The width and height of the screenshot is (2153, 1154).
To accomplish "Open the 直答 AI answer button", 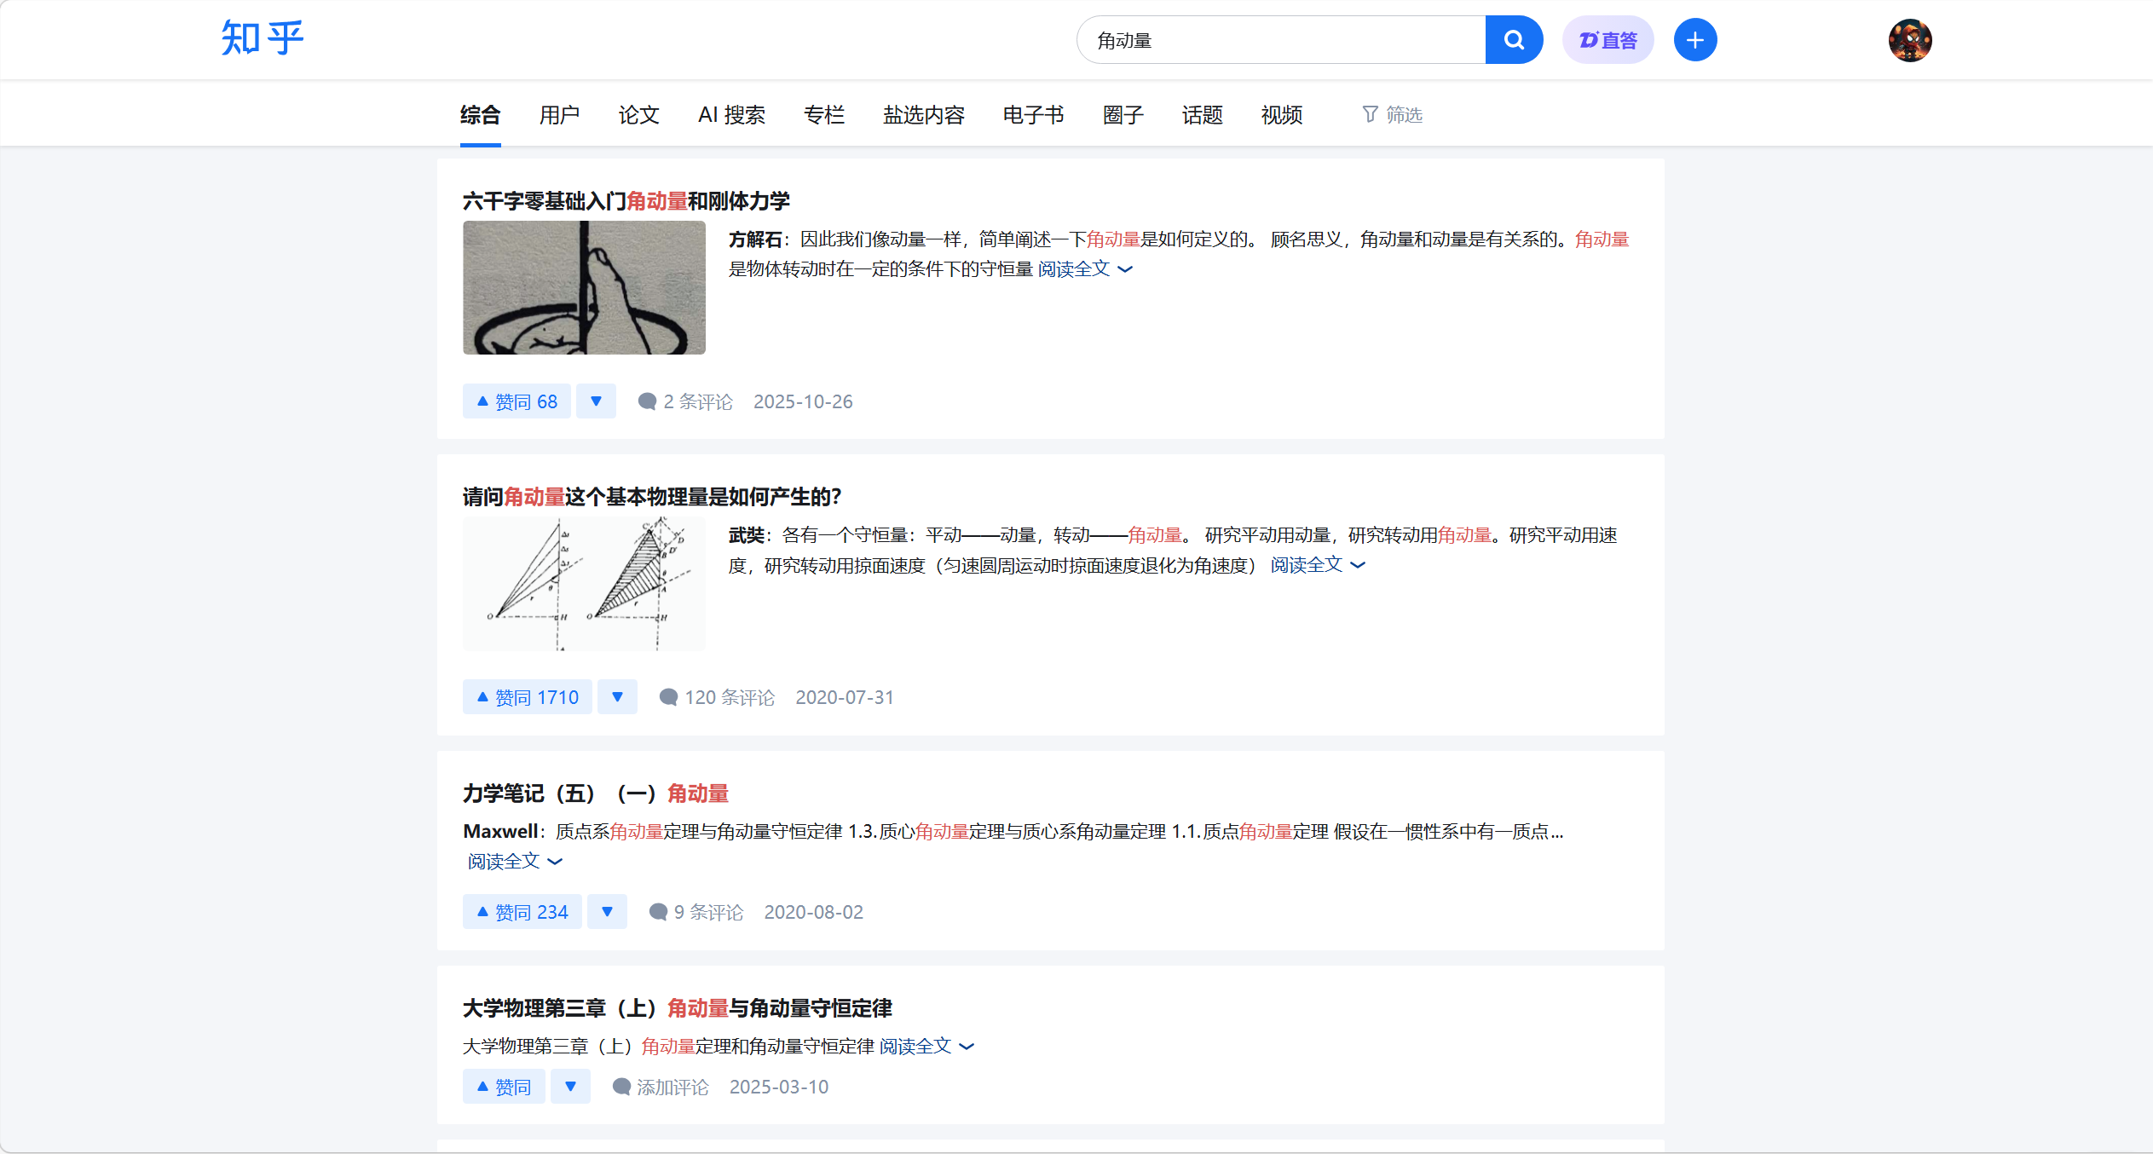I will [1608, 40].
